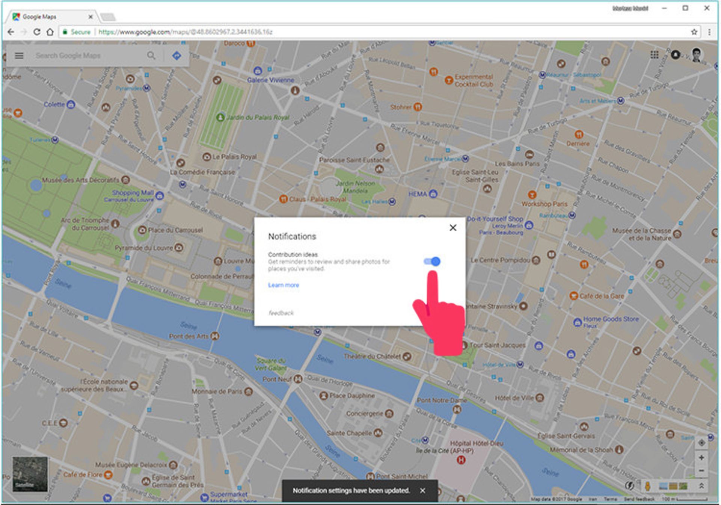Open directions with the blue diamond icon
Image resolution: width=721 pixels, height=505 pixels.
click(x=176, y=56)
